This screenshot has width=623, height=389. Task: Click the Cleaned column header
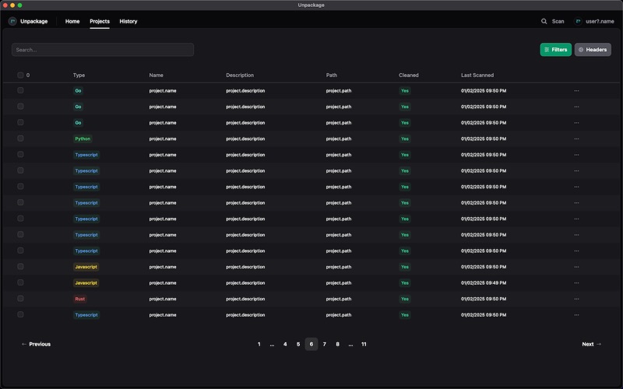tap(408, 75)
